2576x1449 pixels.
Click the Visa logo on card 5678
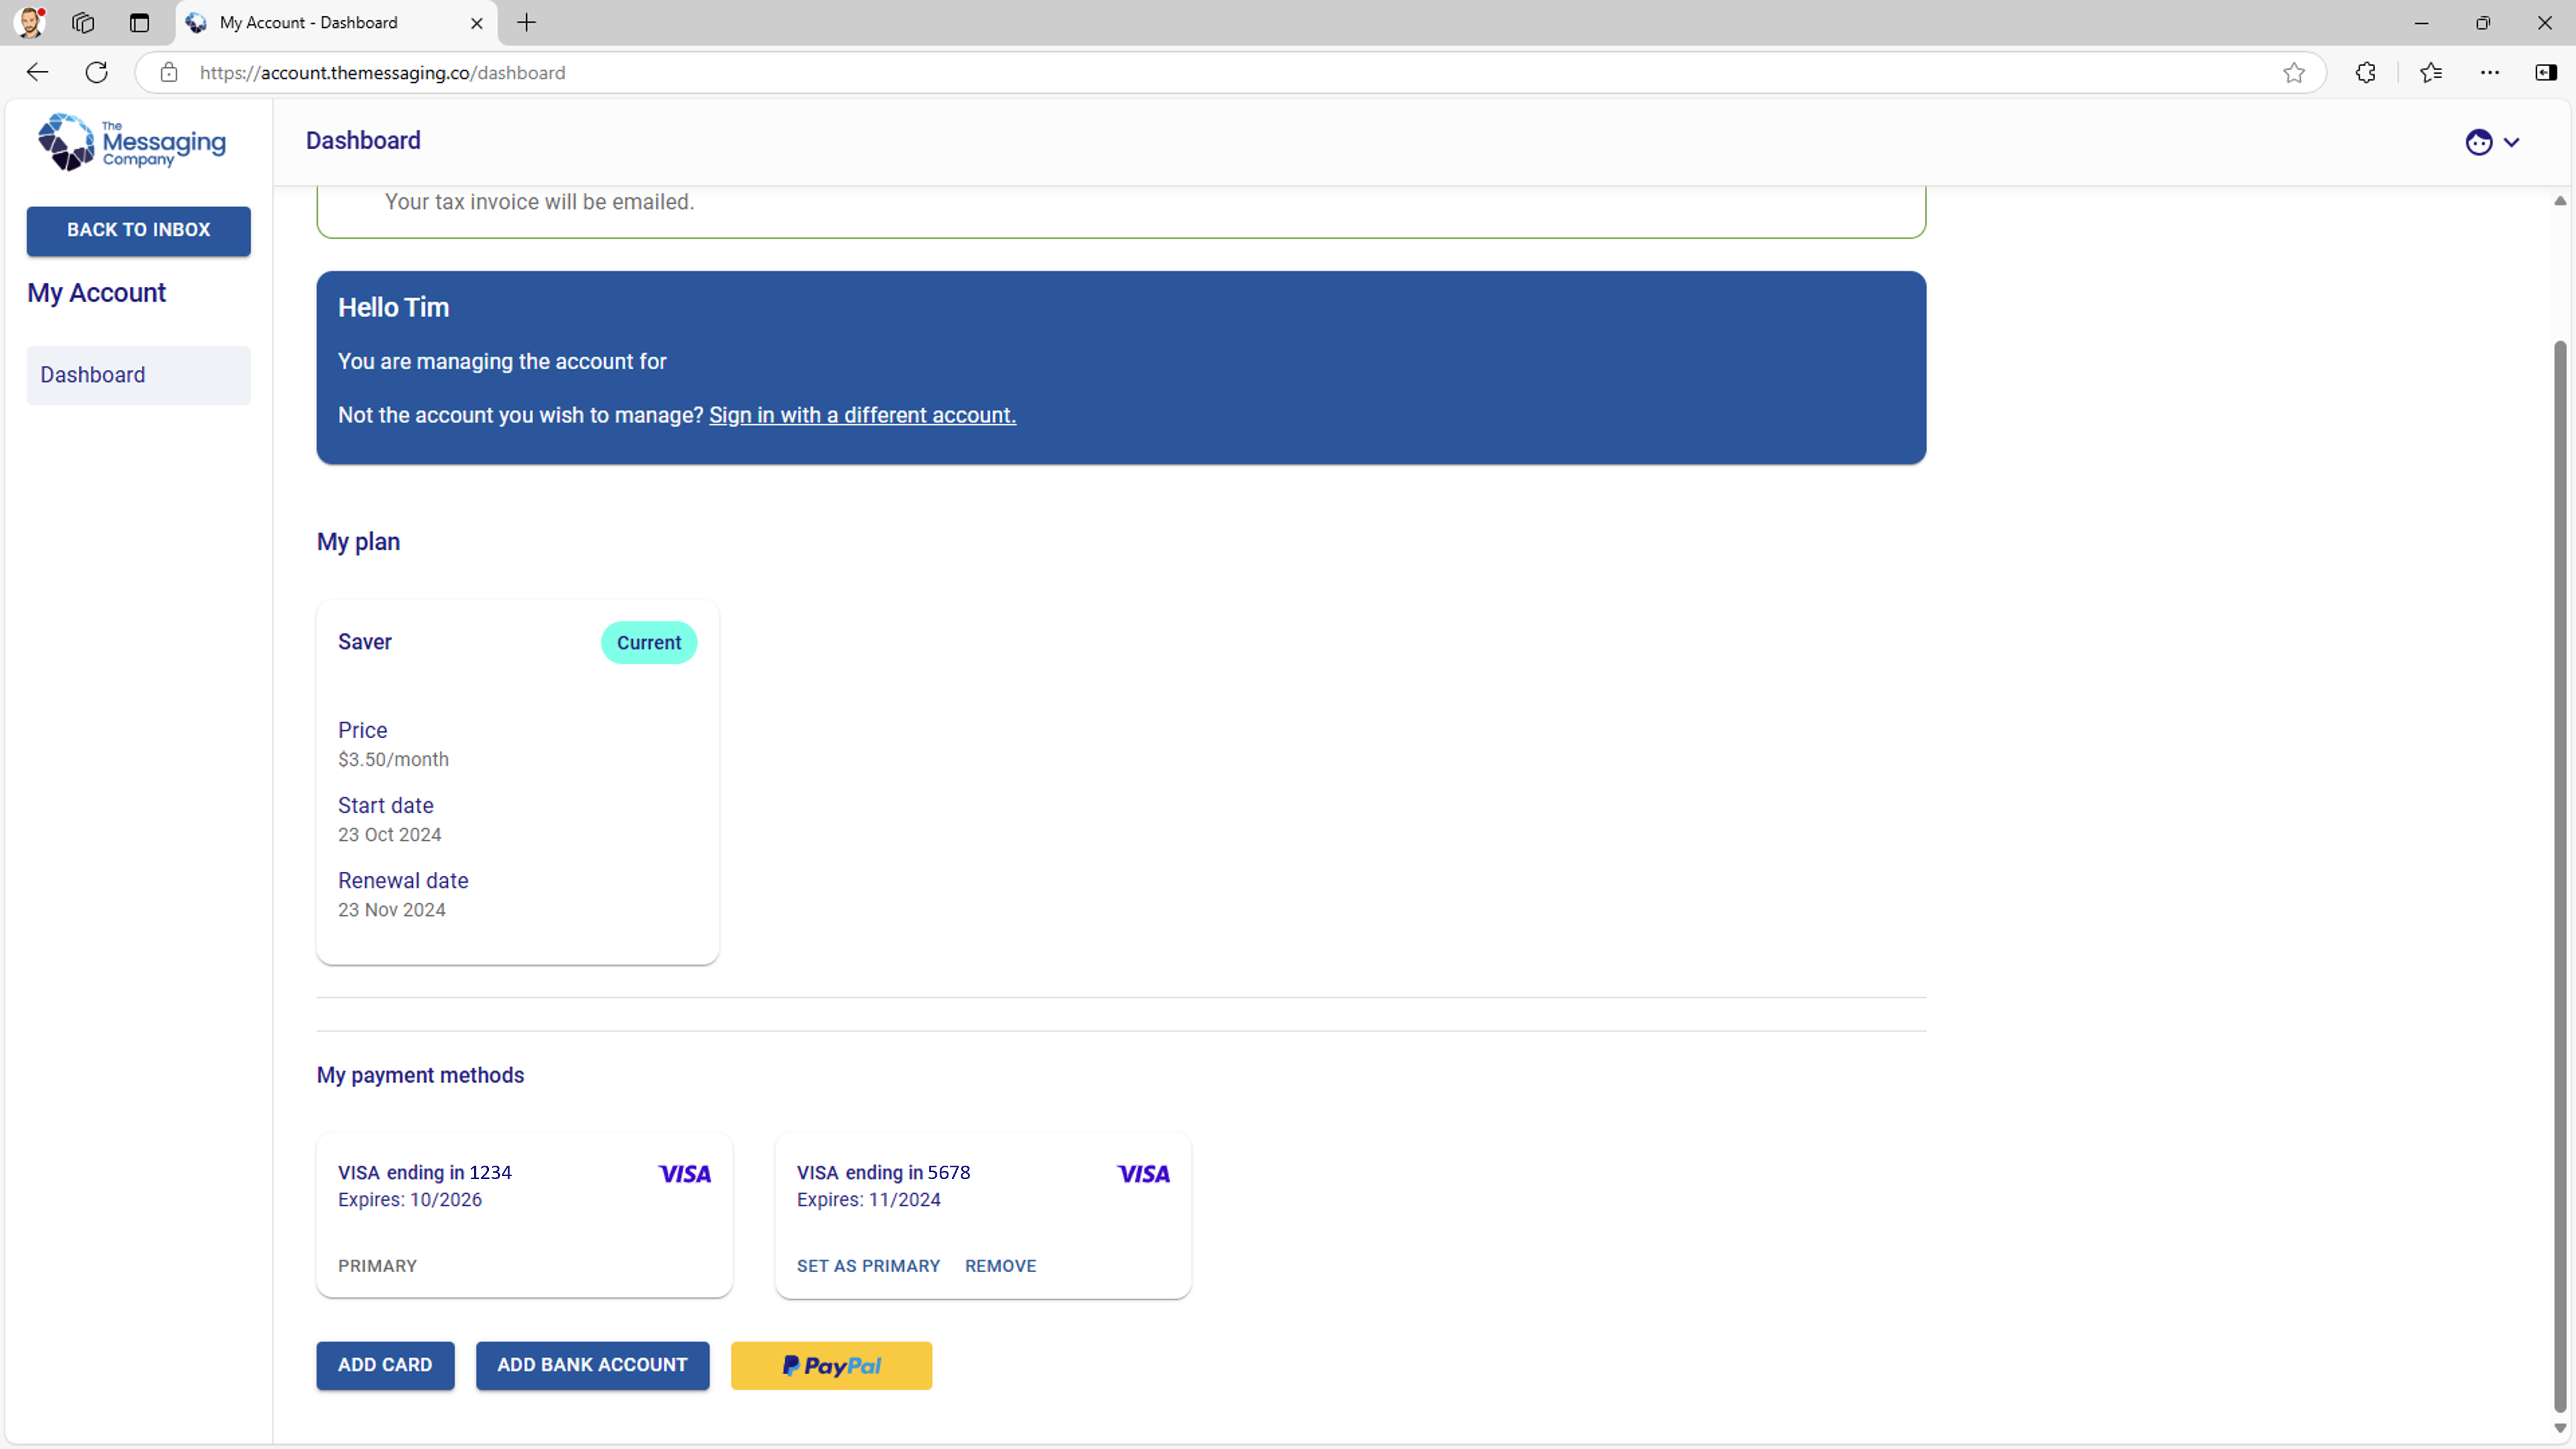[1144, 1174]
